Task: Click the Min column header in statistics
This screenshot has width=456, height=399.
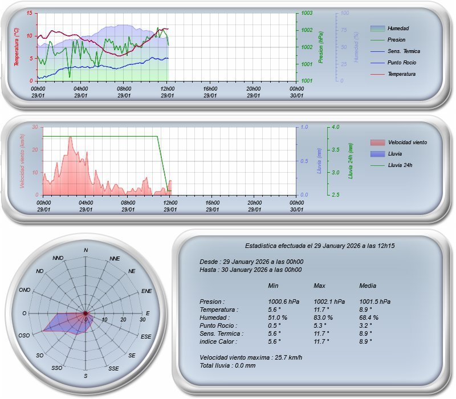Action: click(x=274, y=285)
